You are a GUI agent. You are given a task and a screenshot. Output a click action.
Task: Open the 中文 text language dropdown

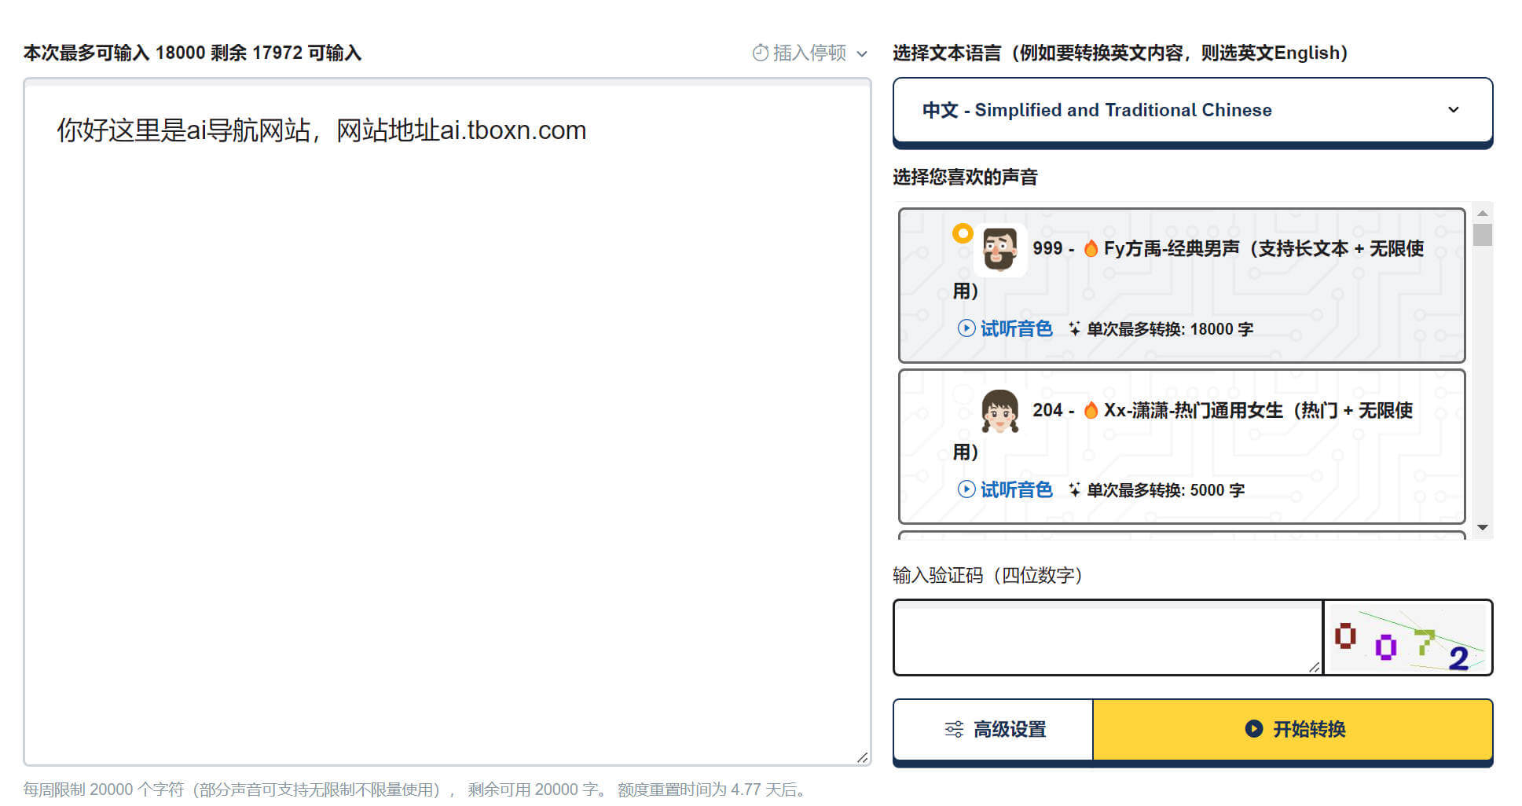[1192, 110]
